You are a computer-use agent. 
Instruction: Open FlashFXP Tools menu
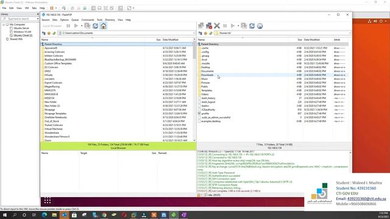99,20
